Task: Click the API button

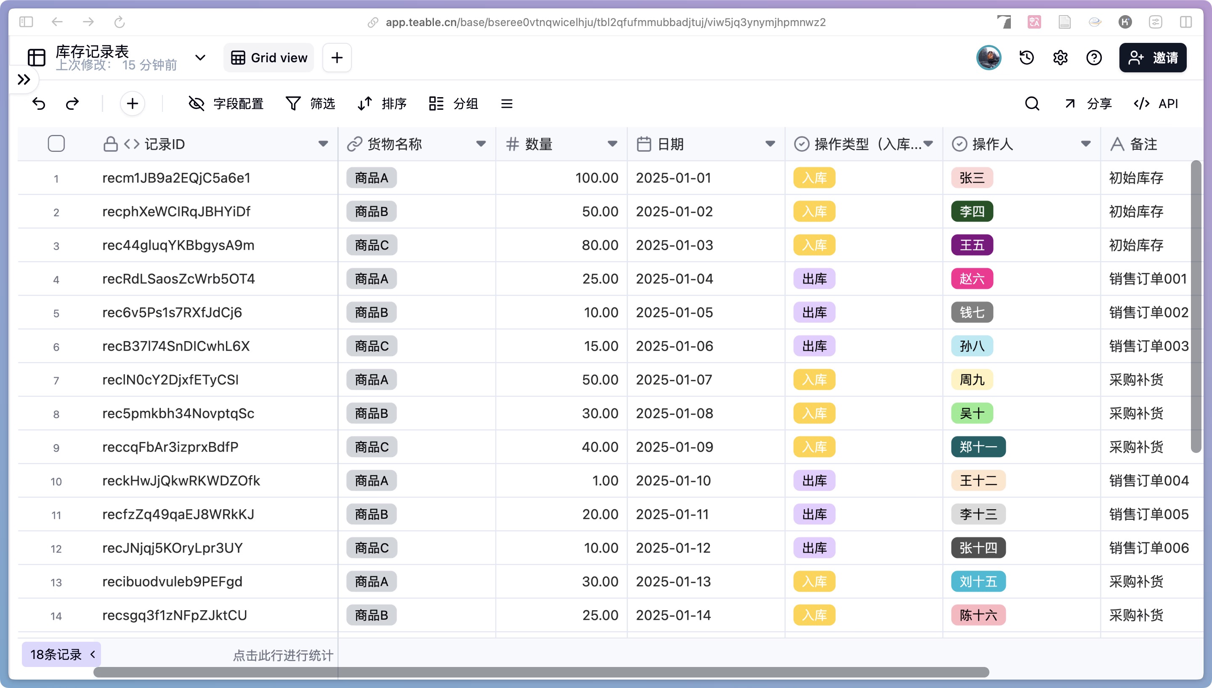Action: coord(1156,103)
